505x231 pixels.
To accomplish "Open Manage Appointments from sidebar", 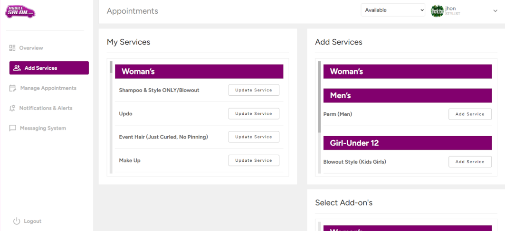I will point(48,88).
